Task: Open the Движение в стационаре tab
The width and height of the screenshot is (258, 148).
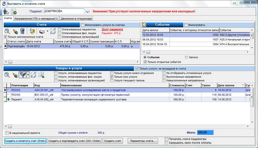Action: [76, 19]
